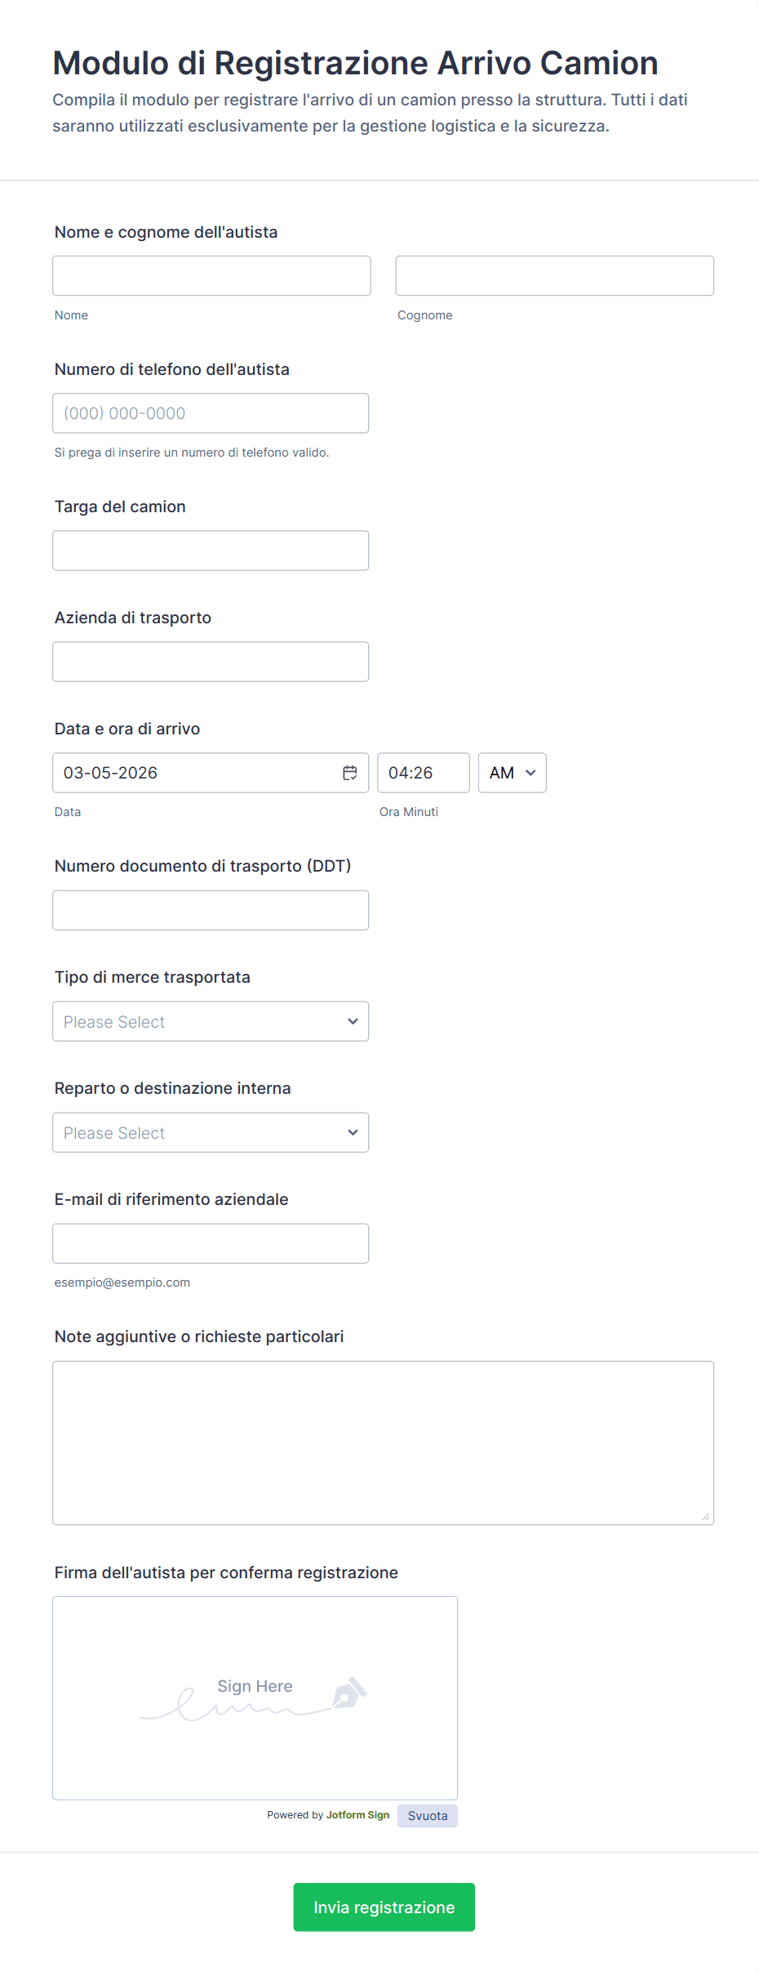Focus the Nome input field
759x1972 pixels.
click(x=211, y=275)
